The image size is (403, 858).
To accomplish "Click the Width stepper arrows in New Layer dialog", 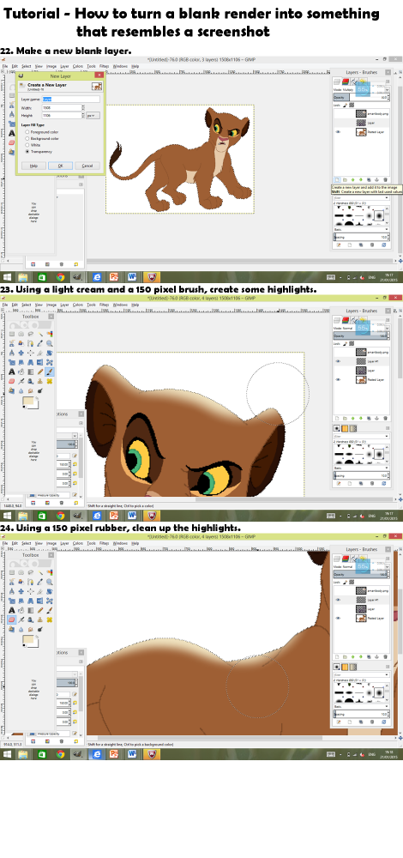I will [83, 108].
